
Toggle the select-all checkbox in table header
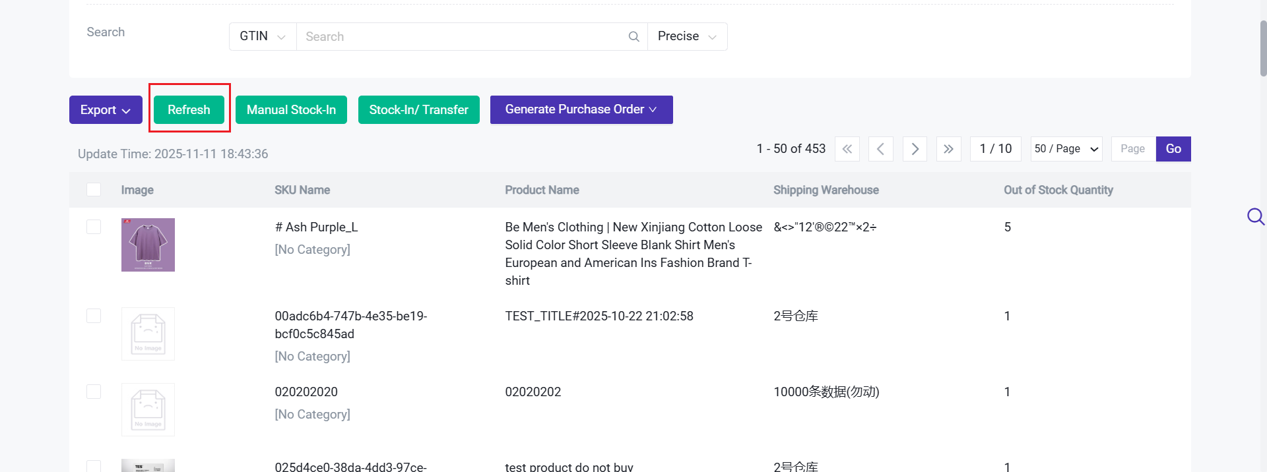click(x=94, y=190)
